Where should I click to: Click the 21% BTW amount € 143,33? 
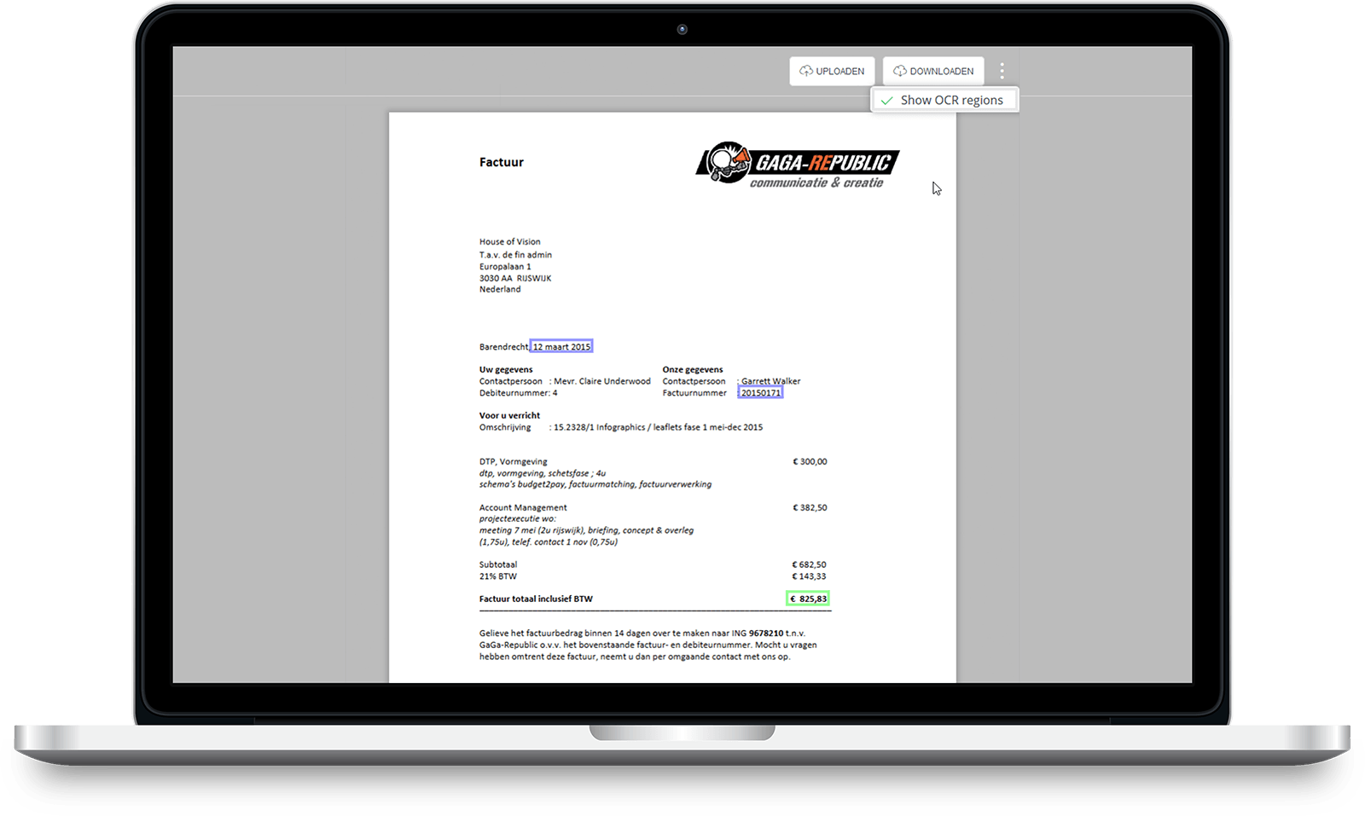click(809, 576)
